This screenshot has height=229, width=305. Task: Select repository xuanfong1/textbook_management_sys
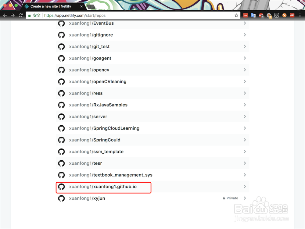[x=152, y=175]
